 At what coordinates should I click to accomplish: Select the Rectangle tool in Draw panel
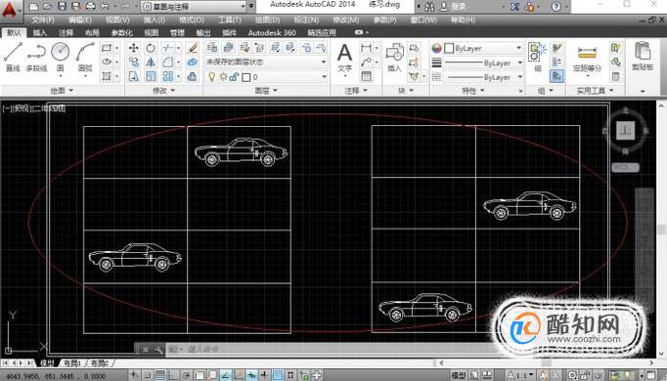(107, 48)
